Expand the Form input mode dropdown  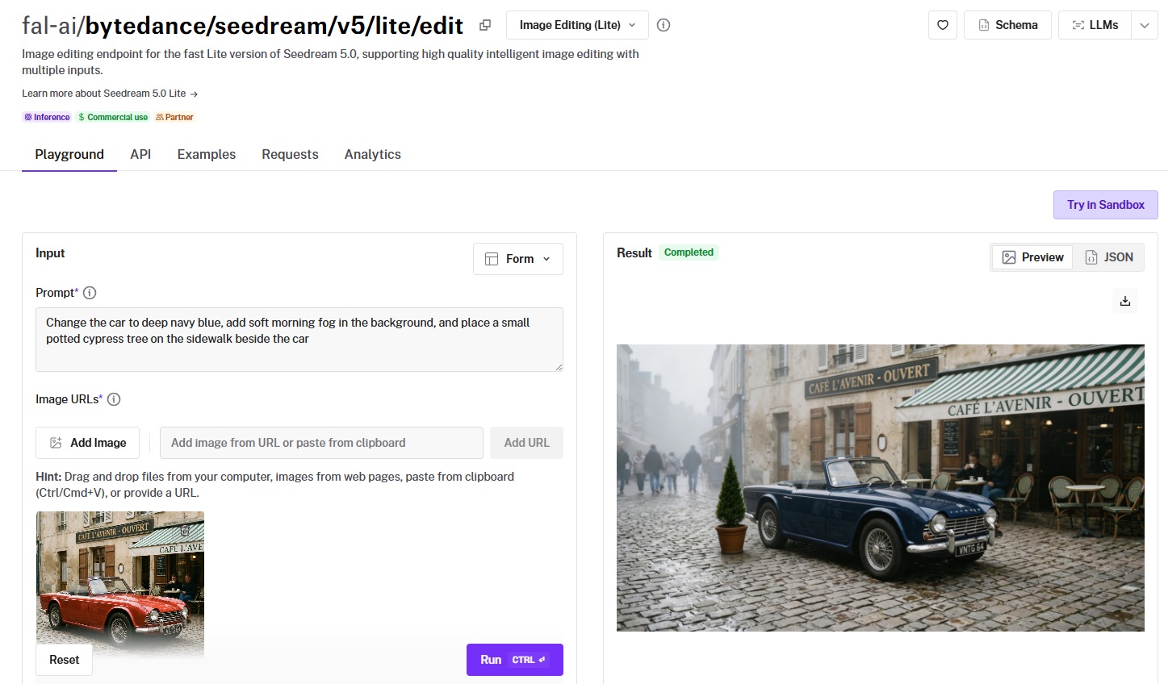pyautogui.click(x=517, y=259)
